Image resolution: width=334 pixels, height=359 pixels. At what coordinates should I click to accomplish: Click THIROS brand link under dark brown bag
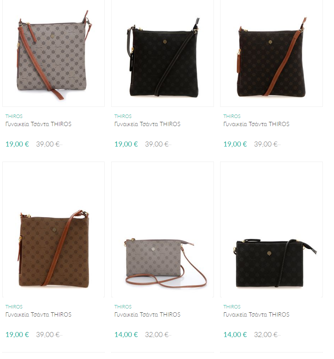click(x=232, y=116)
